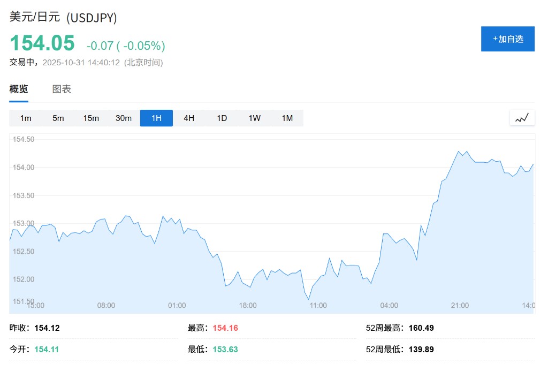Select the 概览 tab
Screen dimensions: 548x371
19,89
